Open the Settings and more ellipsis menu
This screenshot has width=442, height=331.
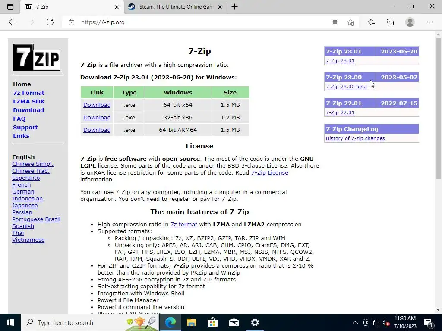[x=429, y=22]
